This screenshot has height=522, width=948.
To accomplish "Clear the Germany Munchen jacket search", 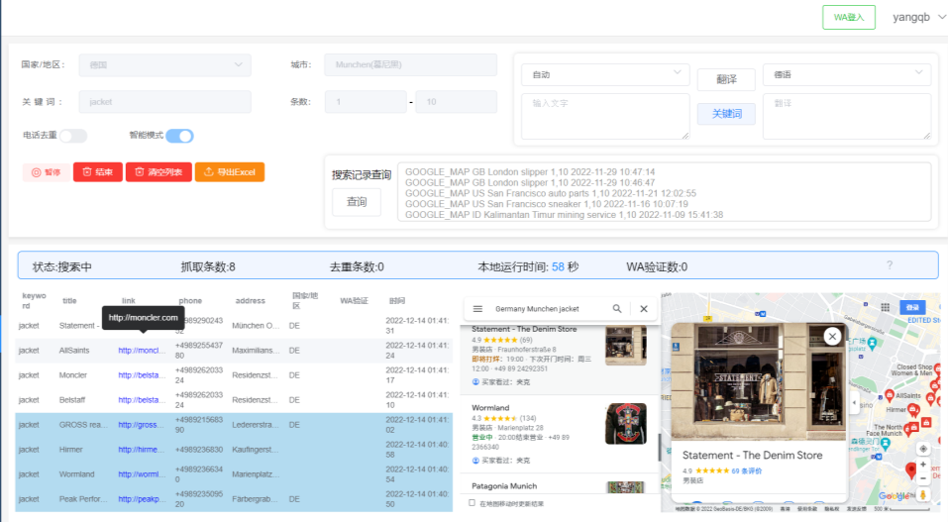I will tap(644, 308).
